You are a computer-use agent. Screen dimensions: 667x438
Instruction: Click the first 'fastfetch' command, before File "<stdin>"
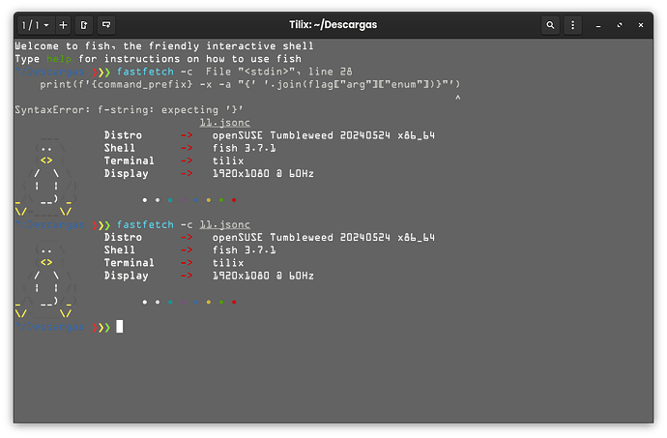point(145,72)
